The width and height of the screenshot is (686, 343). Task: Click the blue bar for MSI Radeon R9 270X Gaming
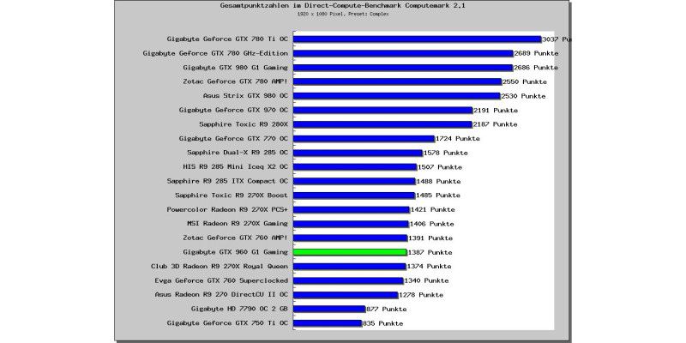click(351, 224)
